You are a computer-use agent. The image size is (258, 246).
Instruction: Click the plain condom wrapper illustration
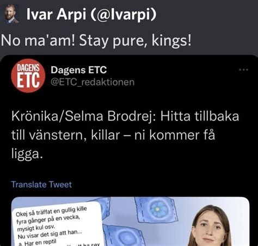point(122,236)
